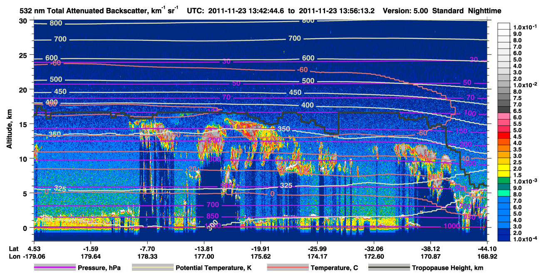This screenshot has width=541, height=277.
Task: Click the pale yellow Potential Temperature legend line
Action: click(153, 268)
